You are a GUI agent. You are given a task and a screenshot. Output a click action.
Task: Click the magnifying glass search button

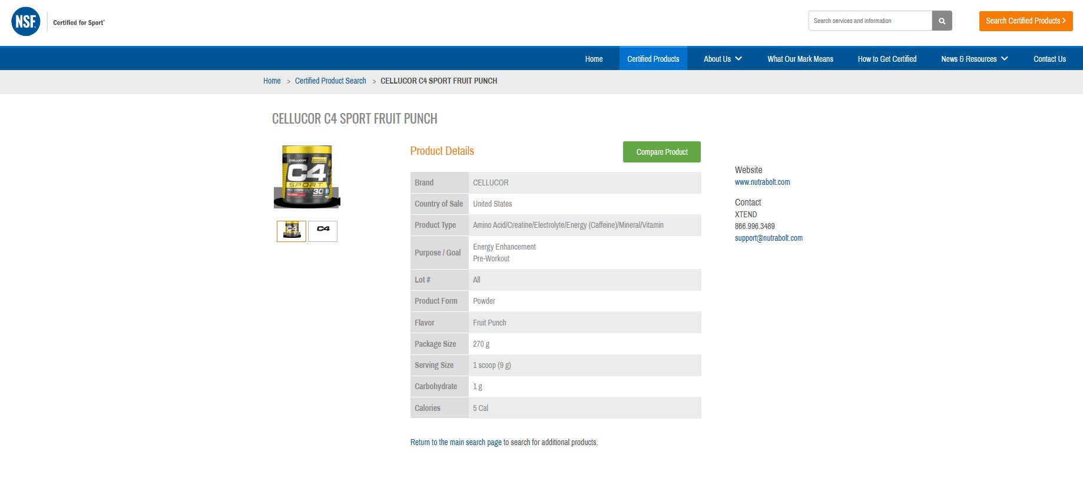(x=942, y=21)
